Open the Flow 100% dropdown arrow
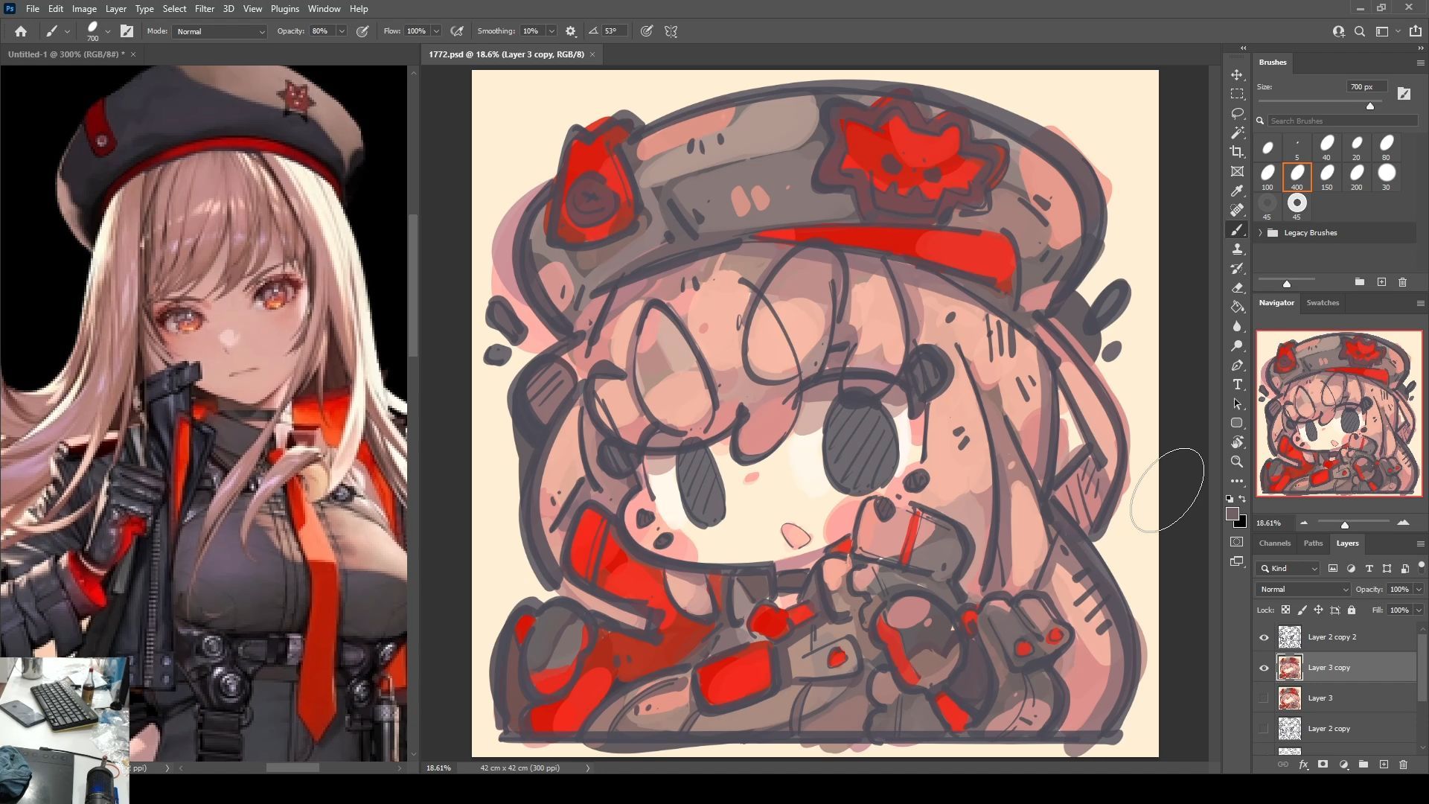This screenshot has width=1429, height=804. point(436,31)
